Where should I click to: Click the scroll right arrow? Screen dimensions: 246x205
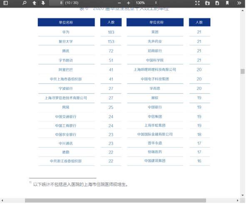point(238,200)
